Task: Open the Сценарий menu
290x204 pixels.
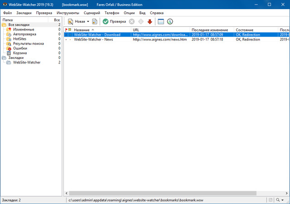Action: [x=92, y=13]
